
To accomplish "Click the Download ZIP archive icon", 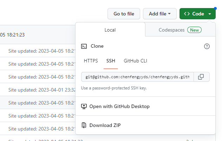I will point(84,125).
